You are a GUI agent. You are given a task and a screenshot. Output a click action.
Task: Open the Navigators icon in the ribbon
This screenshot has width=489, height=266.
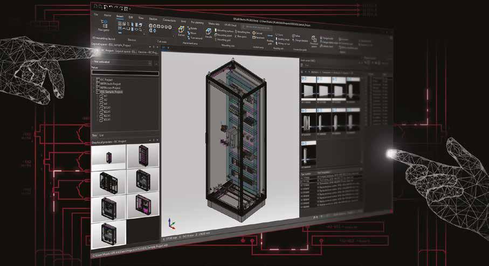click(104, 25)
